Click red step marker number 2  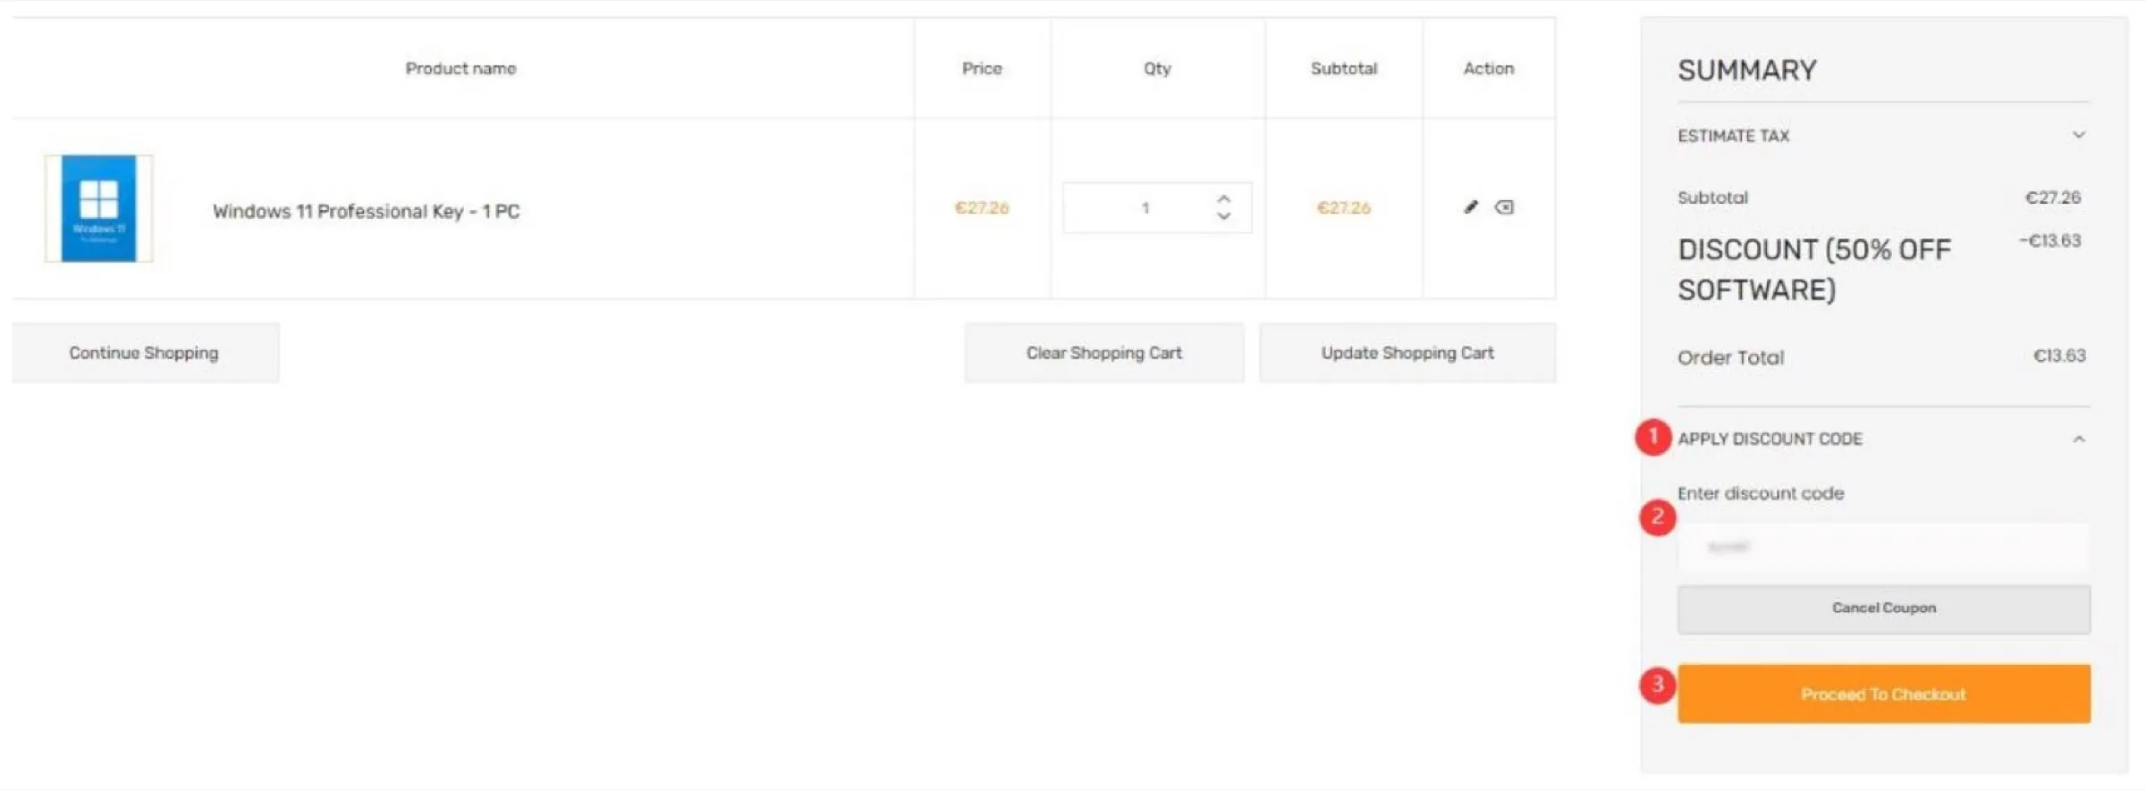1657,517
